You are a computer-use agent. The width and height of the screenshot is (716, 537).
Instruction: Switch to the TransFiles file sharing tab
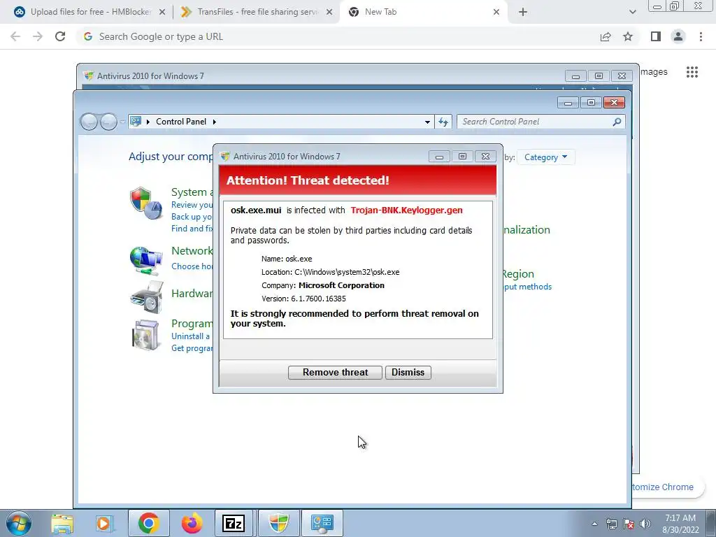[257, 12]
